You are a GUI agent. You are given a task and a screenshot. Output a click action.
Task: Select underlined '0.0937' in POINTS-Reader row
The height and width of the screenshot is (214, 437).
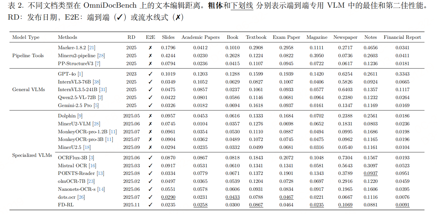pos(371,174)
